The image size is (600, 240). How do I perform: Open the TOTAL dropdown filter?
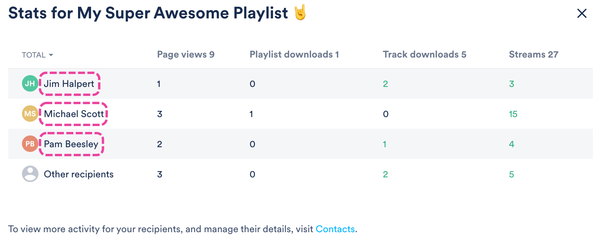[37, 55]
